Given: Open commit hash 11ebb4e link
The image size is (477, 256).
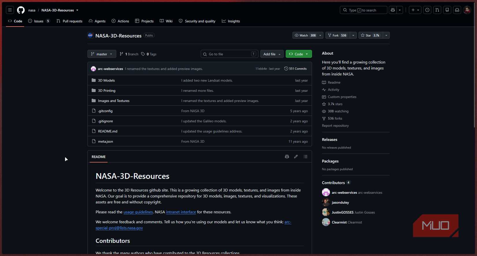Looking at the screenshot, I should point(261,69).
